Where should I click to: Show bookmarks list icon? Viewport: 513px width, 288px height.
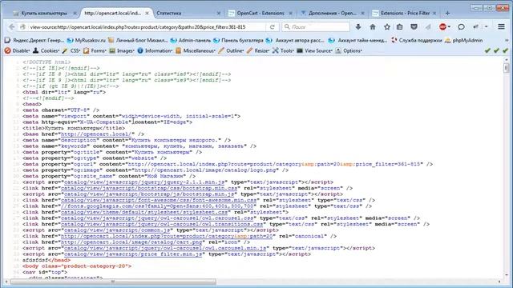(x=399, y=26)
